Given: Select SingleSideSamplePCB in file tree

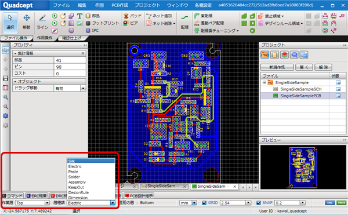Looking at the screenshot, I should pos(300,96).
